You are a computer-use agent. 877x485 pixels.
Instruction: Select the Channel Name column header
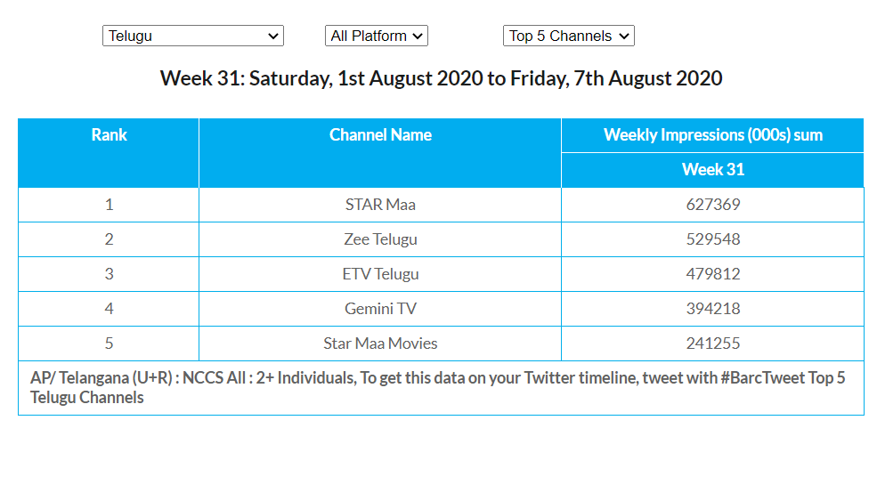[380, 135]
